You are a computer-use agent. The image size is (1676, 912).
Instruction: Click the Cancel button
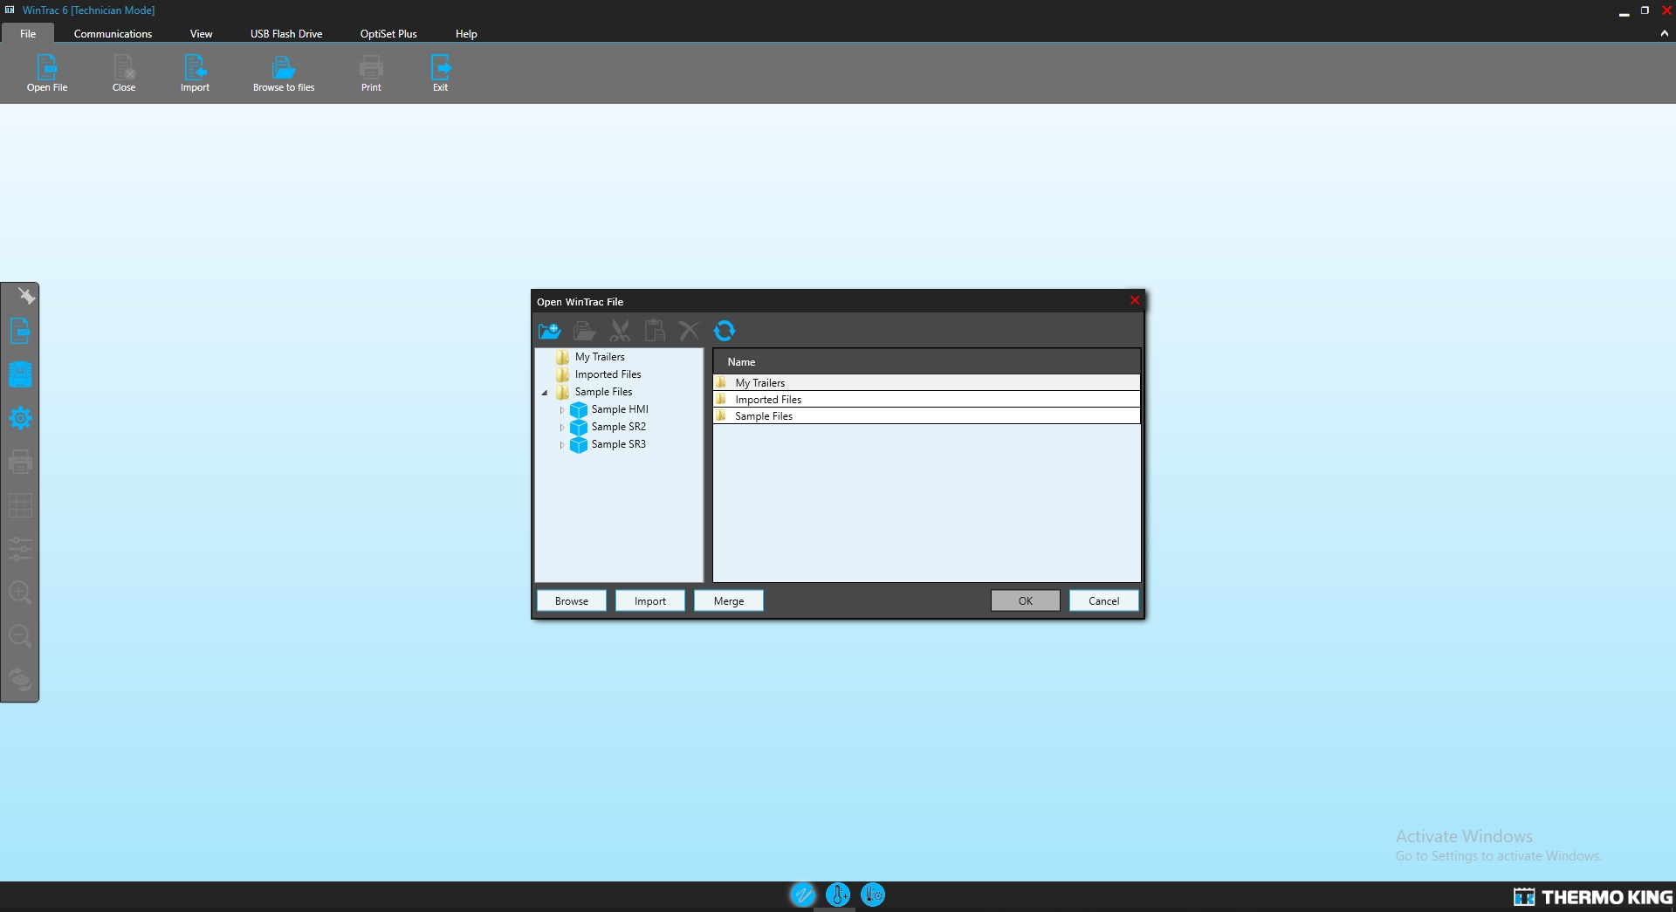[x=1104, y=600]
